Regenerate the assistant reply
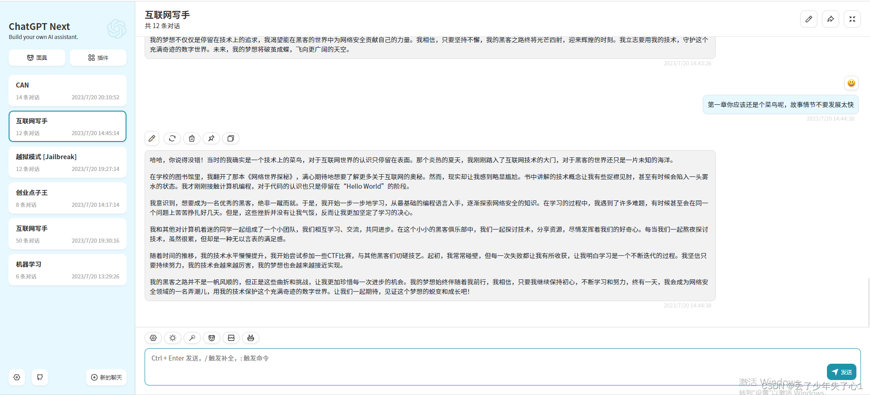Image resolution: width=870 pixels, height=395 pixels. pos(172,138)
